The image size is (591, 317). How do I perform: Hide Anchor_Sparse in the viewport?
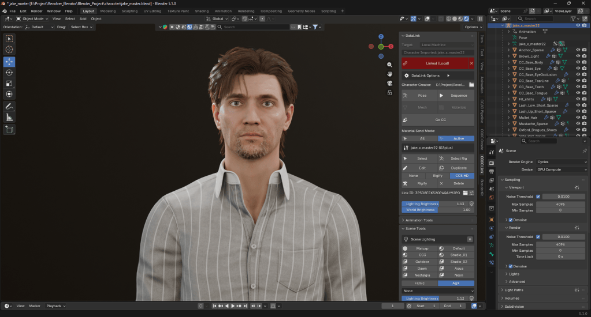tap(578, 50)
